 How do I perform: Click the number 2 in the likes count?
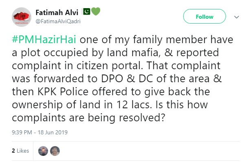click(x=13, y=151)
